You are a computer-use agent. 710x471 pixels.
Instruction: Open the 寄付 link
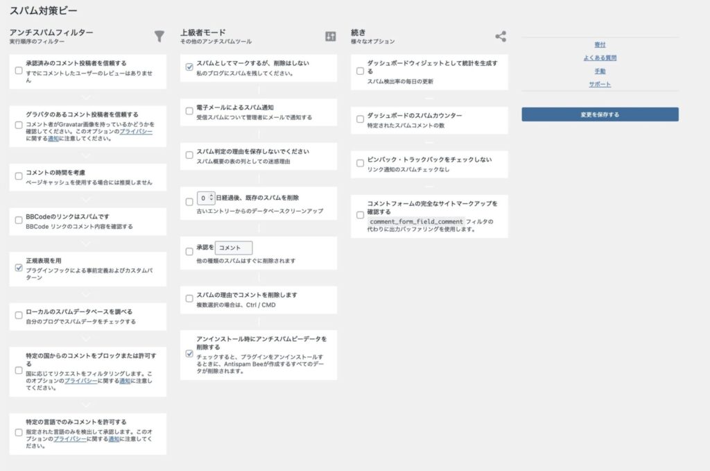[600, 44]
